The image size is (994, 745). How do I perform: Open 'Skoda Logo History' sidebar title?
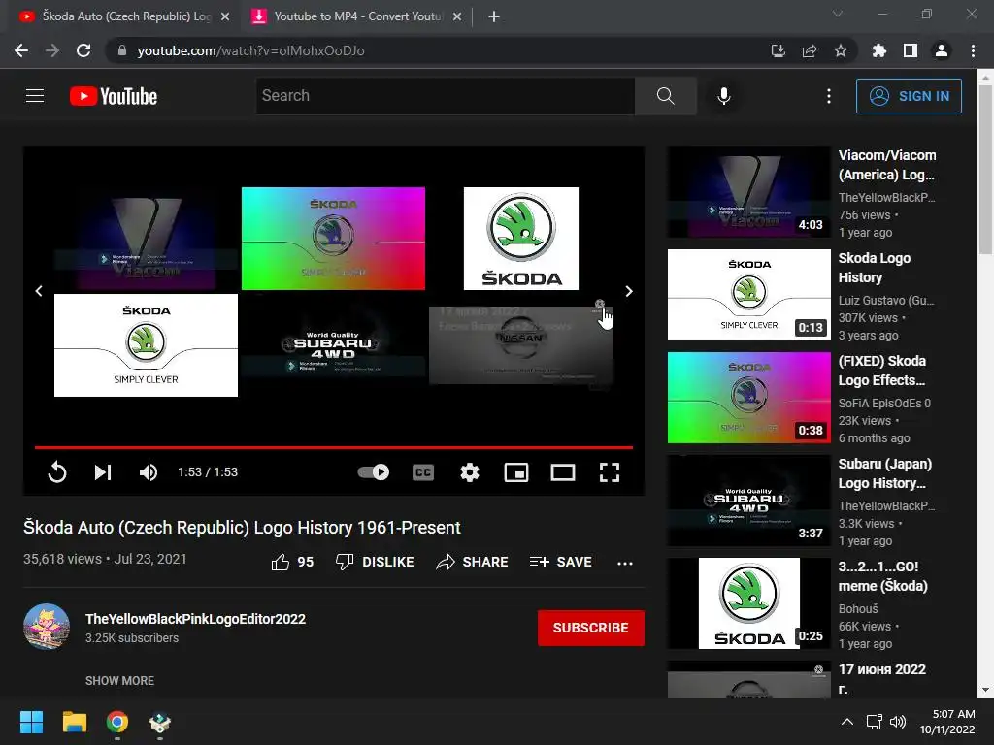(x=875, y=268)
